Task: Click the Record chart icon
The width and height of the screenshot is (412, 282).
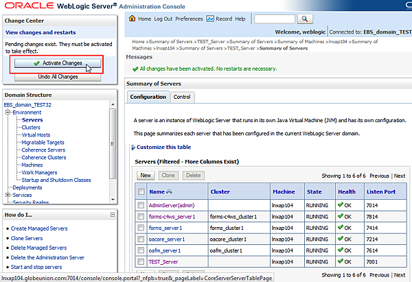Action: 211,19
